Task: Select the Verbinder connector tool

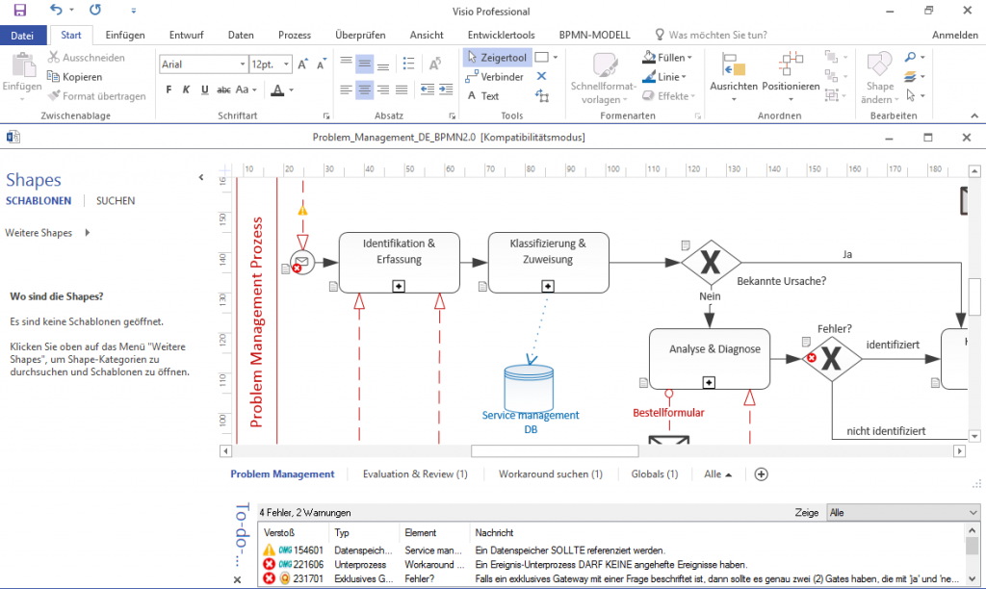Action: point(495,77)
